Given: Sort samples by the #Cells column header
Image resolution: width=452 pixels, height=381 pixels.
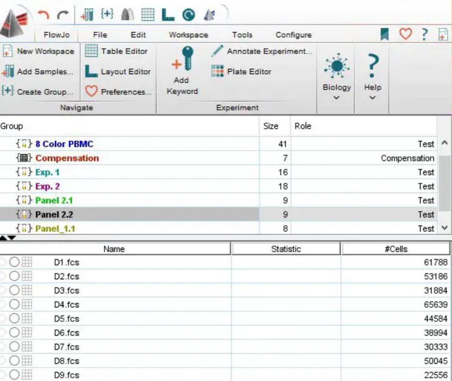Looking at the screenshot, I should pyautogui.click(x=396, y=249).
